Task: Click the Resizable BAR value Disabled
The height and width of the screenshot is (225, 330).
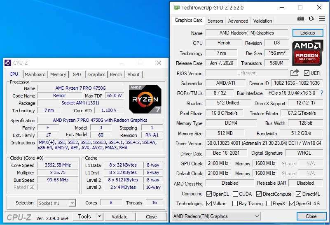Action: [x=305, y=183]
